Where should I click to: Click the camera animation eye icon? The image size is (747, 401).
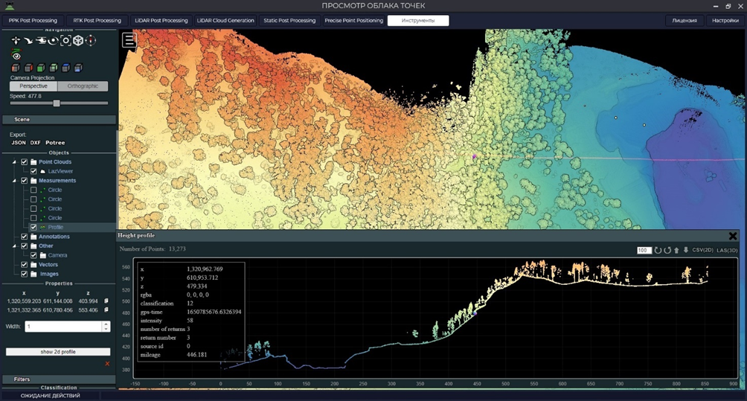[16, 54]
